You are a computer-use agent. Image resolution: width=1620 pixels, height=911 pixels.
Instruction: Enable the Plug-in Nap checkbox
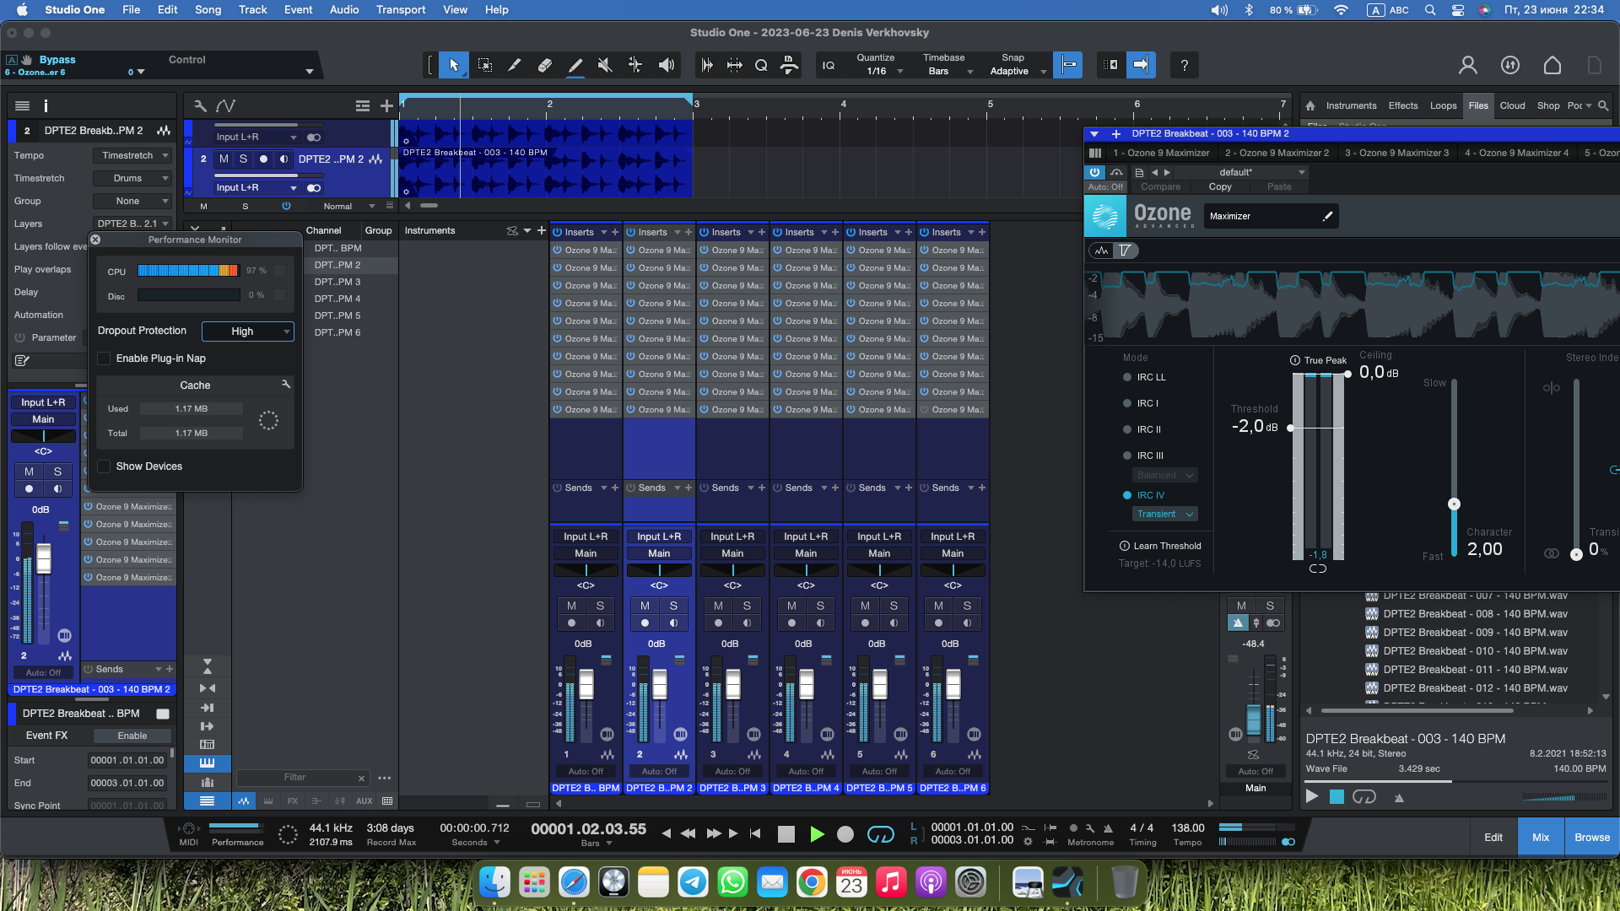point(104,358)
